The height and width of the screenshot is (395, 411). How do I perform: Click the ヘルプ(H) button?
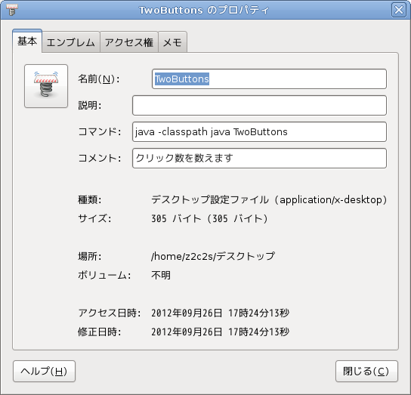tap(44, 371)
